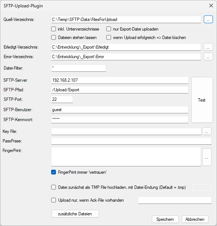Run the SFTP connection Test
The width and height of the screenshot is (217, 226).
(x=202, y=100)
